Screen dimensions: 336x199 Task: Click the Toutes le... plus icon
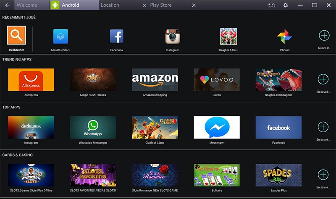click(x=324, y=35)
